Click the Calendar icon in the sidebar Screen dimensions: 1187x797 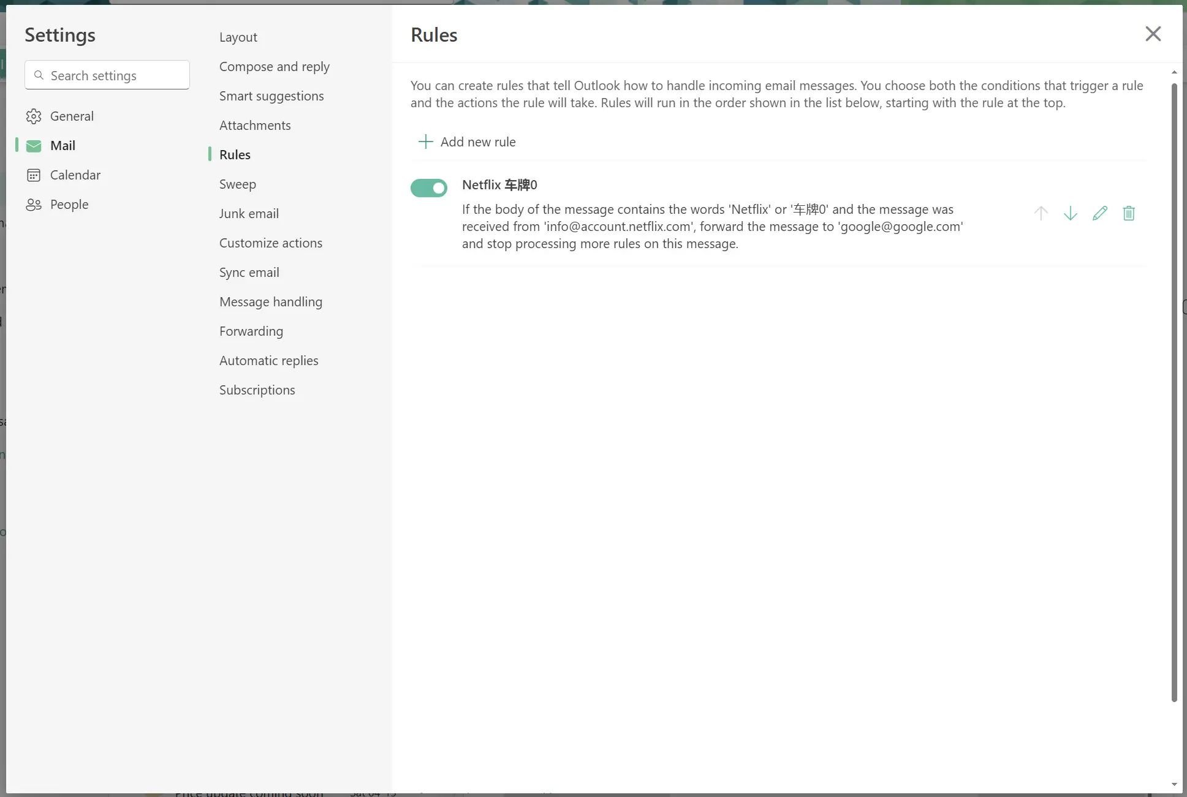pyautogui.click(x=34, y=175)
